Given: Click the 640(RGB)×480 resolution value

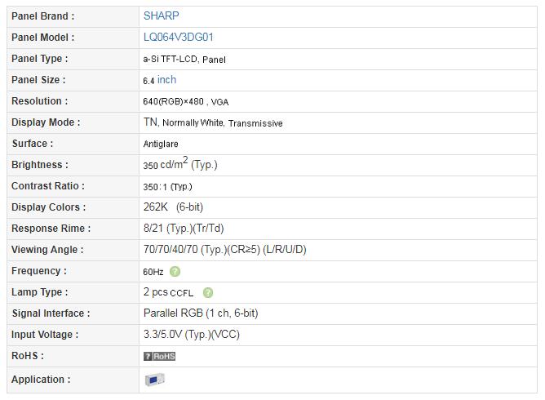Looking at the screenshot, I should pos(173,101).
